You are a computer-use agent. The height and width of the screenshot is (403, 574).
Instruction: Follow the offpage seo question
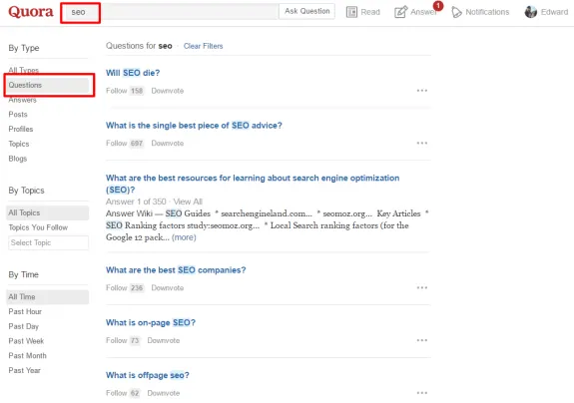(117, 393)
